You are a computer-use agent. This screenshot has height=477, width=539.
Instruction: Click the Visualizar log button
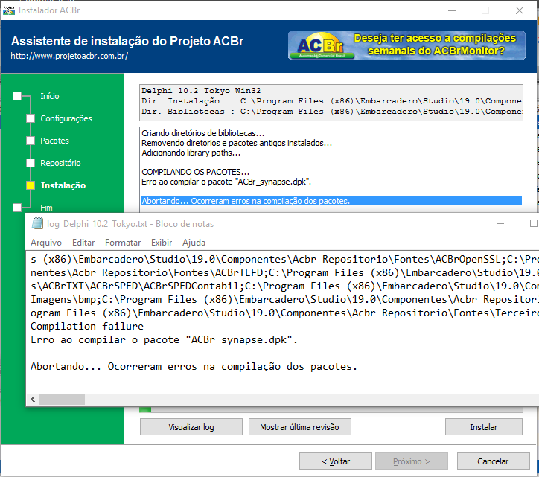pyautogui.click(x=191, y=427)
